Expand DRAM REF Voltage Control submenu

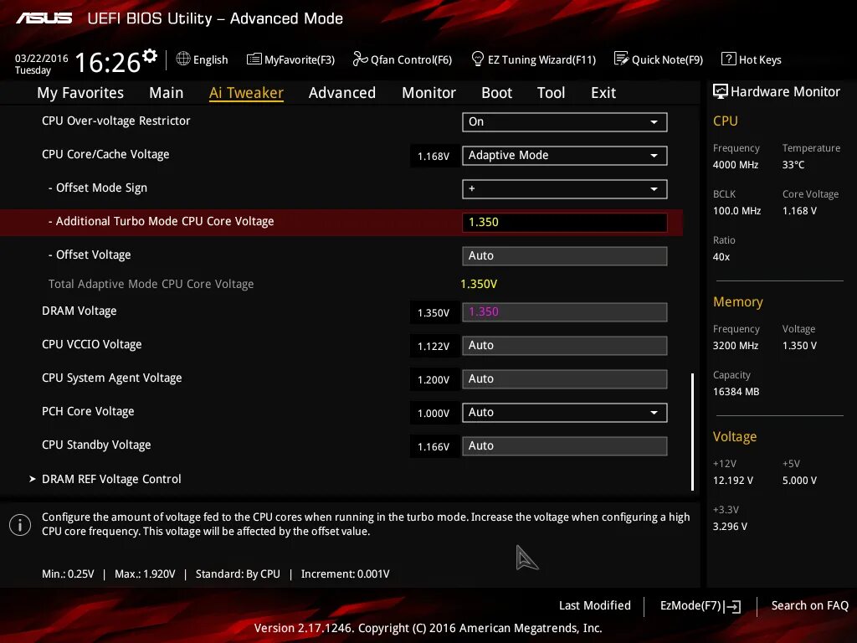tap(111, 479)
